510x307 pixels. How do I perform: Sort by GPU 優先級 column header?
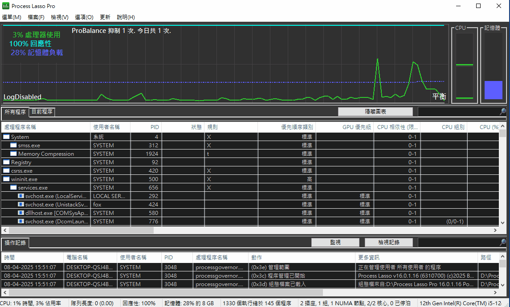coord(345,127)
